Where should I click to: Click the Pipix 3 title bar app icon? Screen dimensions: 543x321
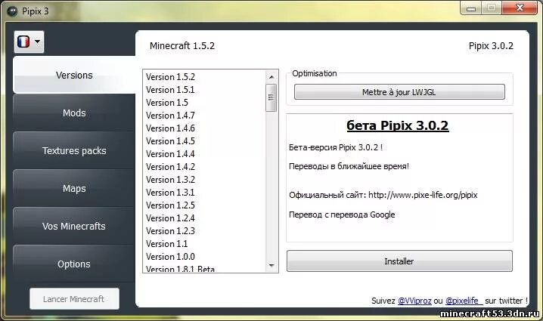[x=12, y=11]
